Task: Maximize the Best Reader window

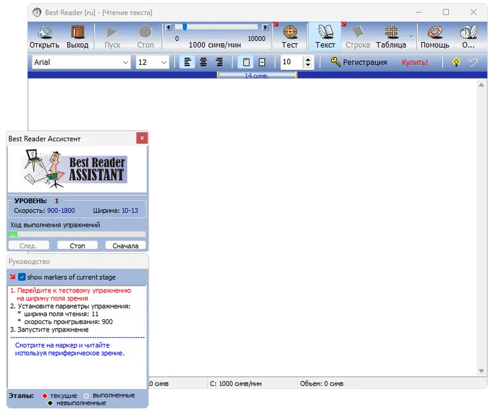Action: point(446,12)
